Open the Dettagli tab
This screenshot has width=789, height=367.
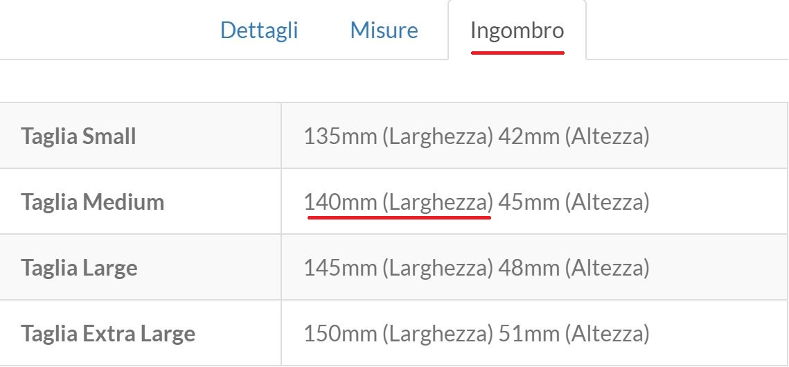coord(259,30)
